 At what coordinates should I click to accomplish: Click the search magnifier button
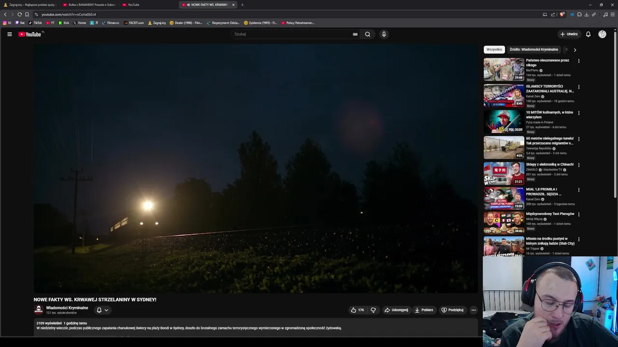coord(367,34)
